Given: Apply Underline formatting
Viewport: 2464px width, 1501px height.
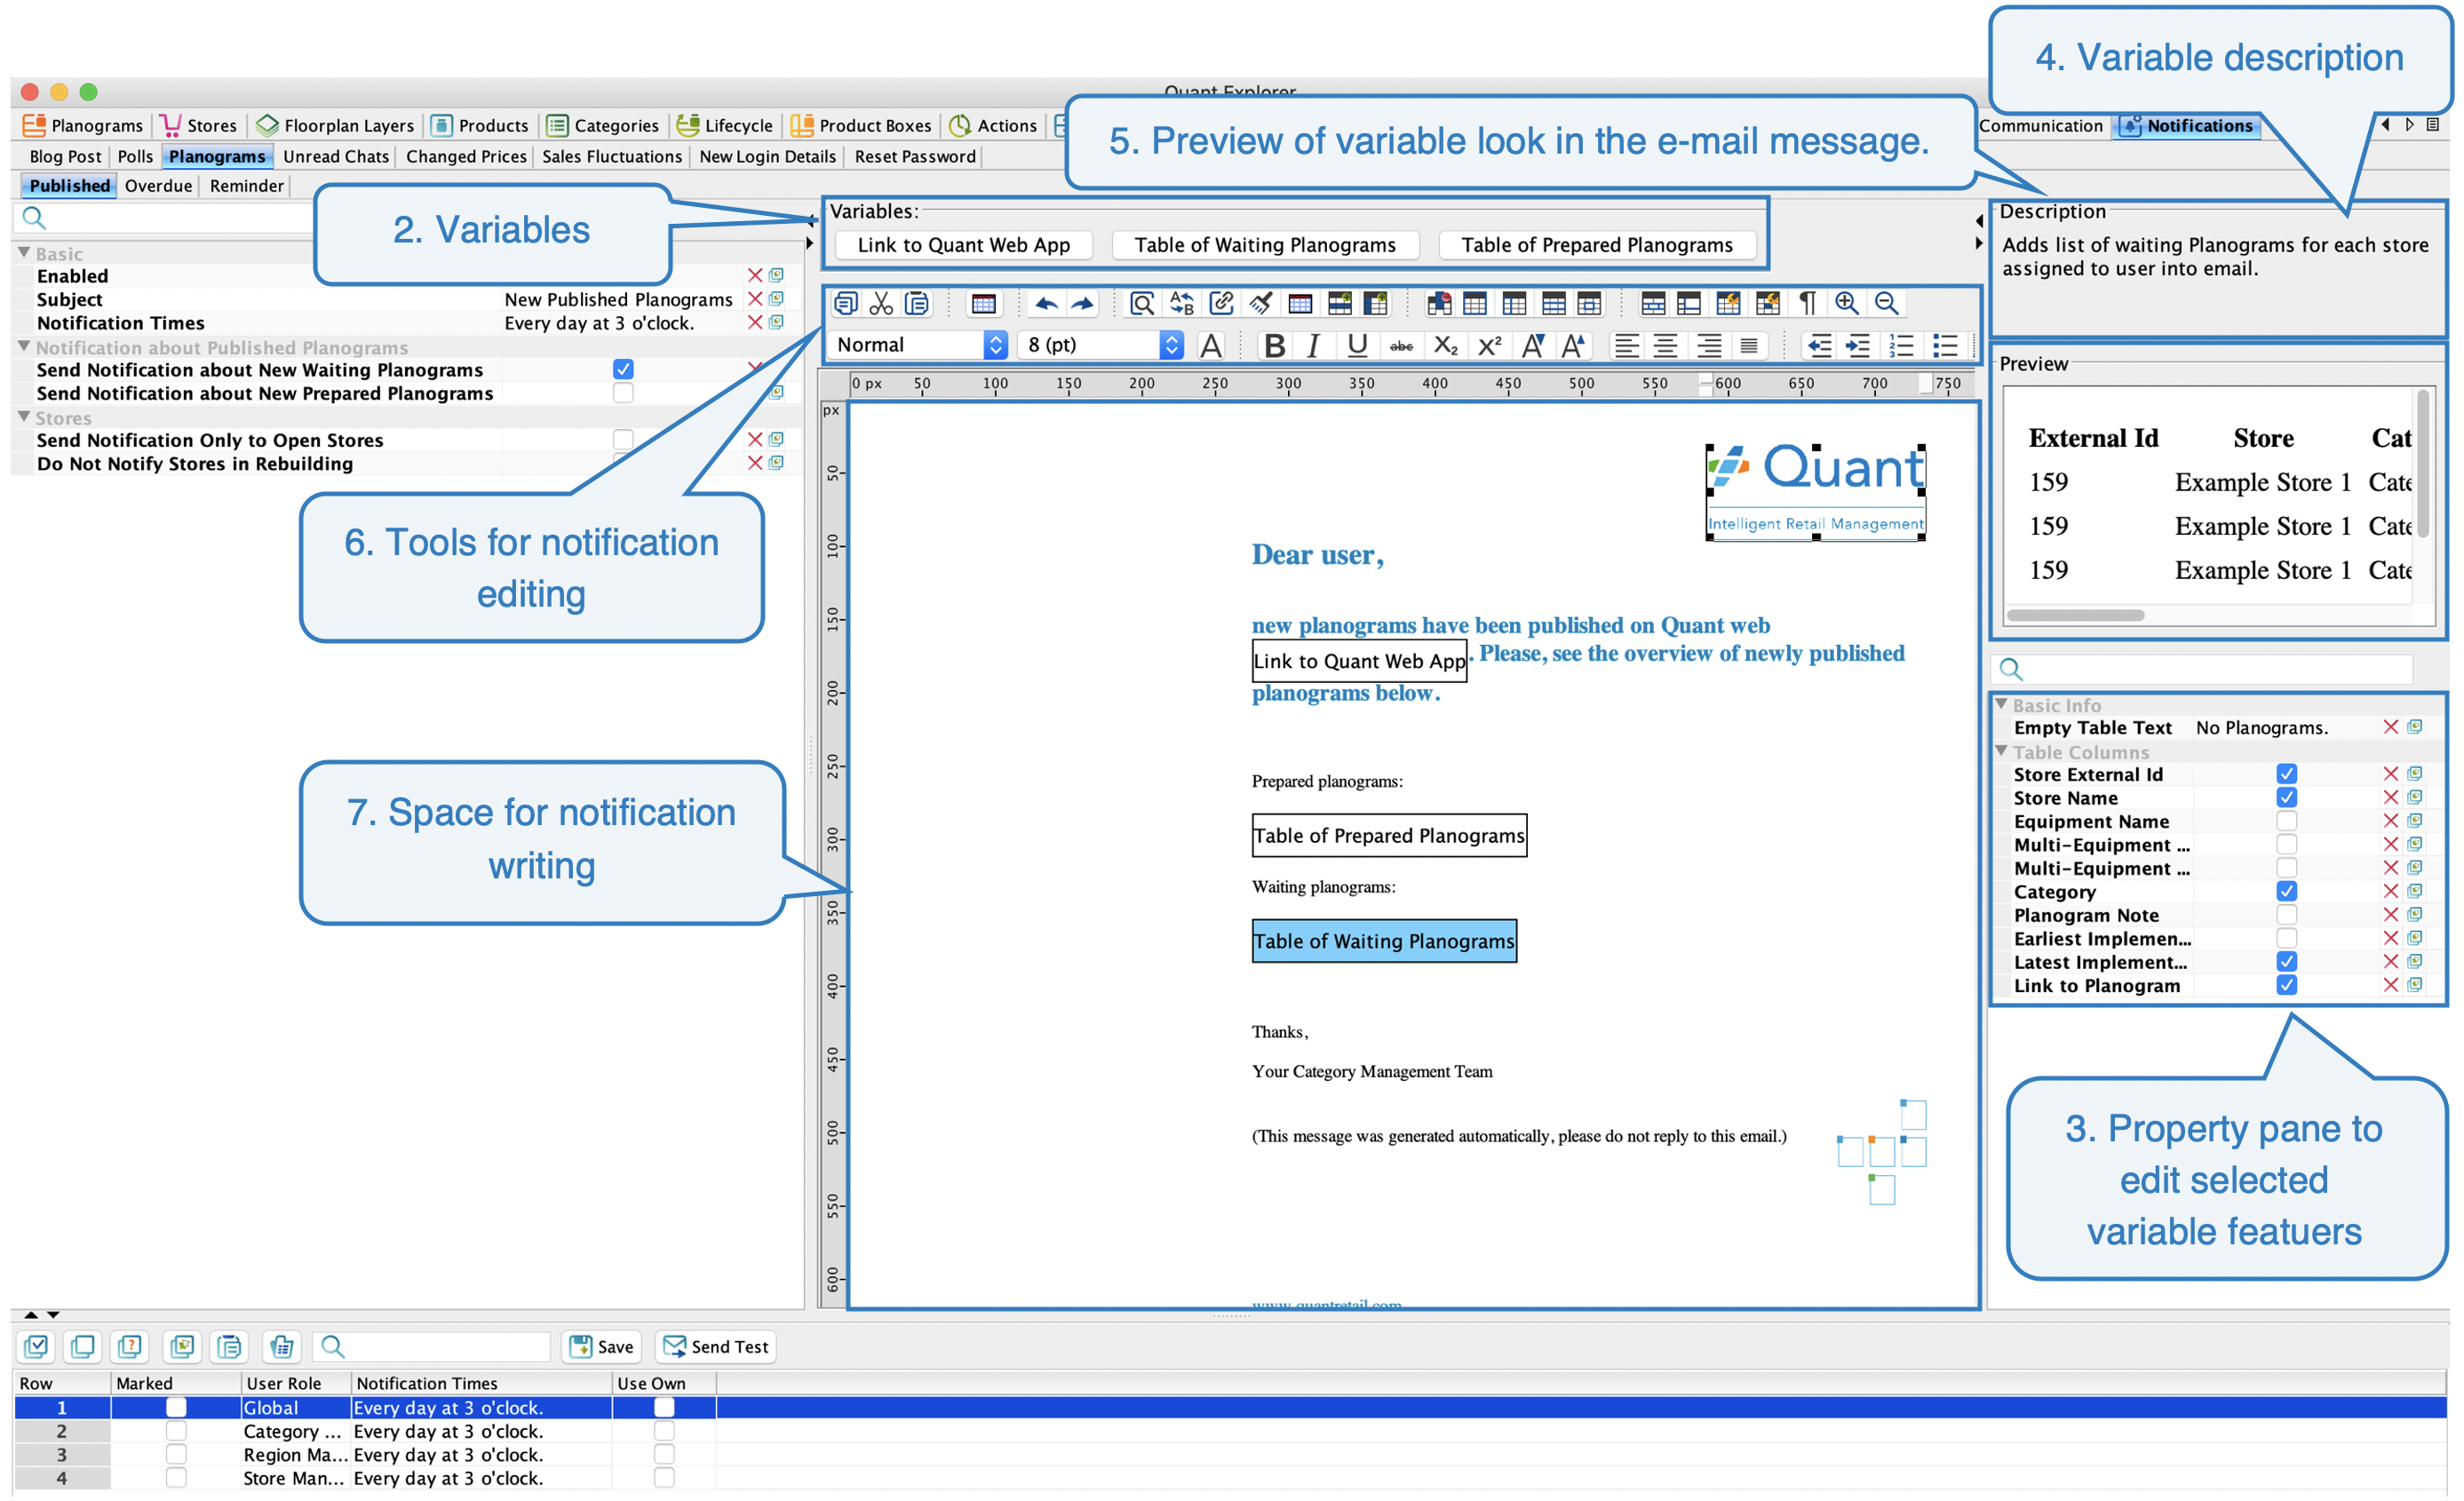Looking at the screenshot, I should pos(1357,346).
